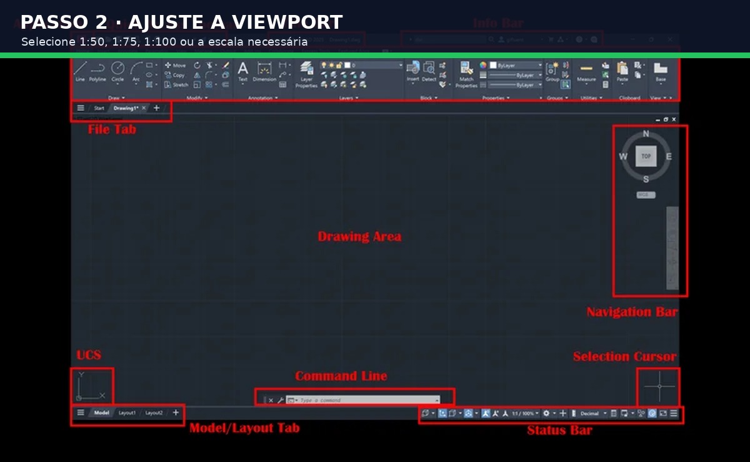Viewport: 750px width, 462px height.
Task: Click the WCS button below ViewCube
Action: click(646, 195)
